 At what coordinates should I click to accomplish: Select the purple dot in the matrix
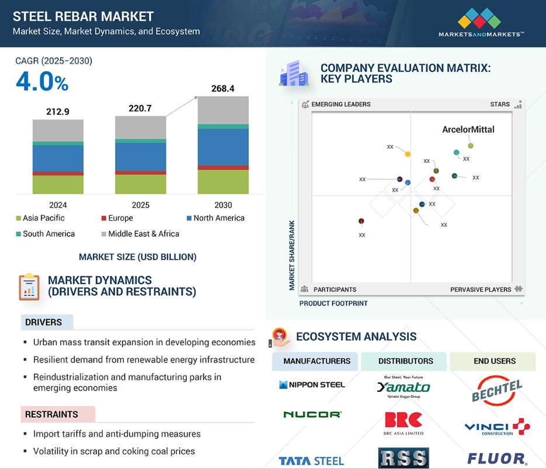(x=400, y=179)
